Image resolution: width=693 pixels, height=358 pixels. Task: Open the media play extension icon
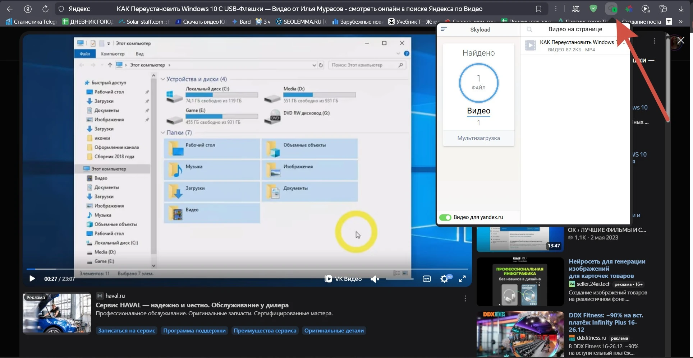click(646, 9)
